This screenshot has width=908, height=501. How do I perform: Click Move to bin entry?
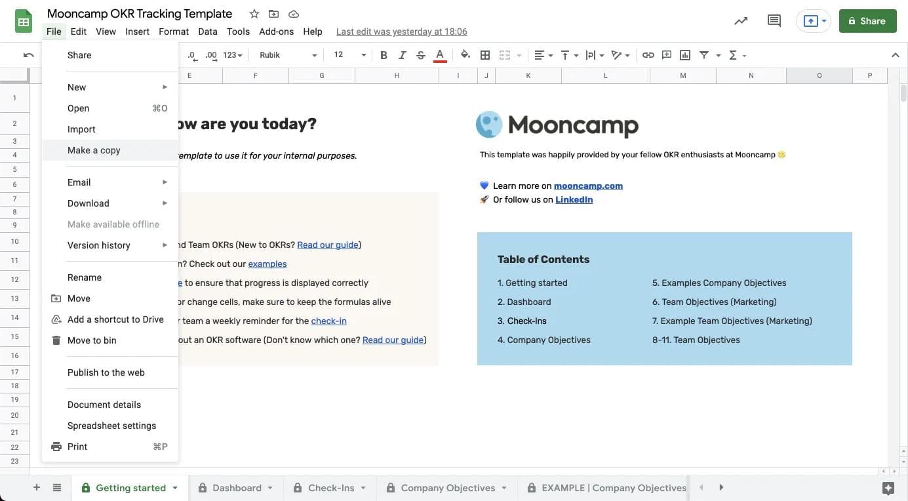coord(109,340)
